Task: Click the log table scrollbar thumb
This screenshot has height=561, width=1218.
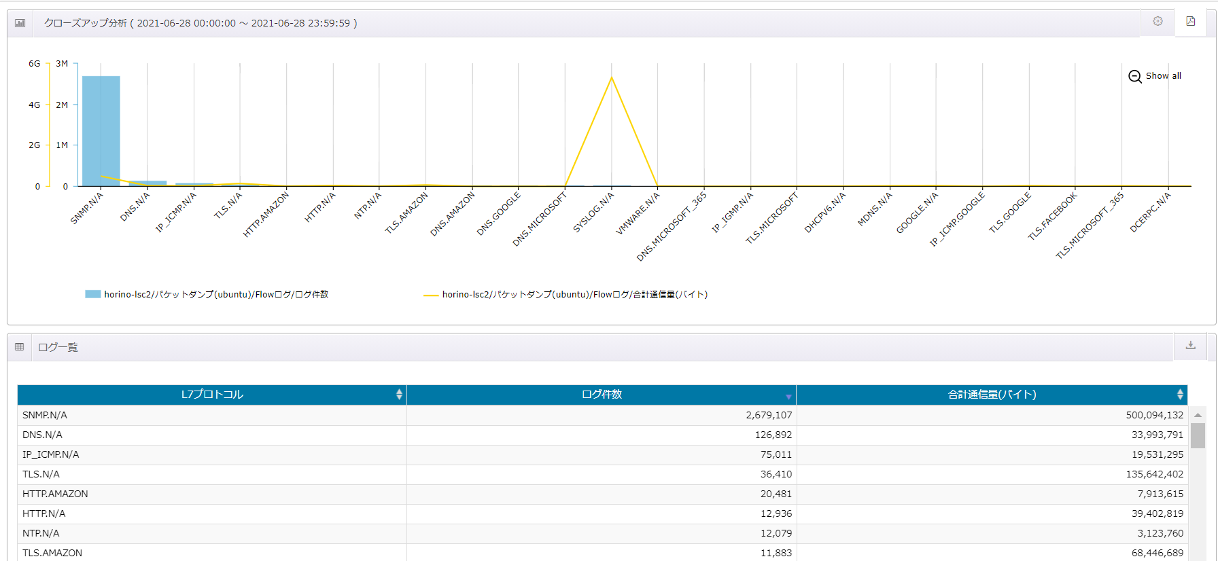Action: [x=1198, y=435]
